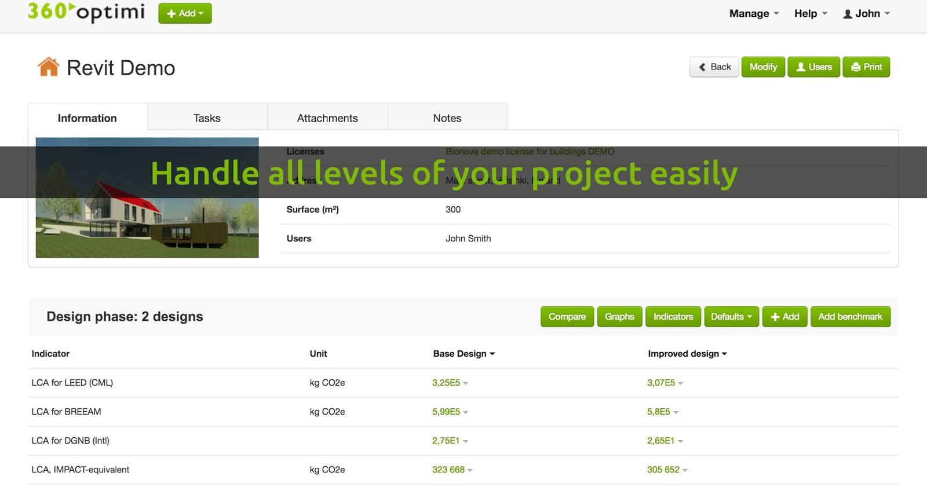This screenshot has width=927, height=498.
Task: Open the 305 652 value dropdown
Action: (667, 470)
